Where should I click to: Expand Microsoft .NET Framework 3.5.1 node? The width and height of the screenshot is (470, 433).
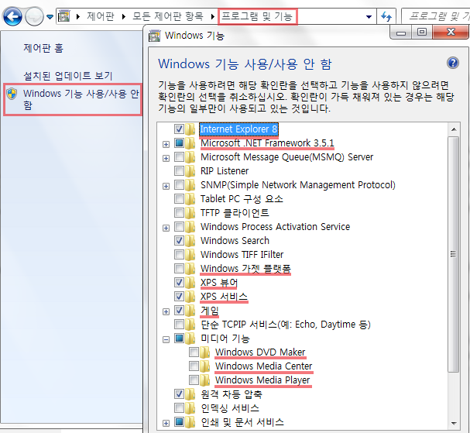click(x=166, y=145)
